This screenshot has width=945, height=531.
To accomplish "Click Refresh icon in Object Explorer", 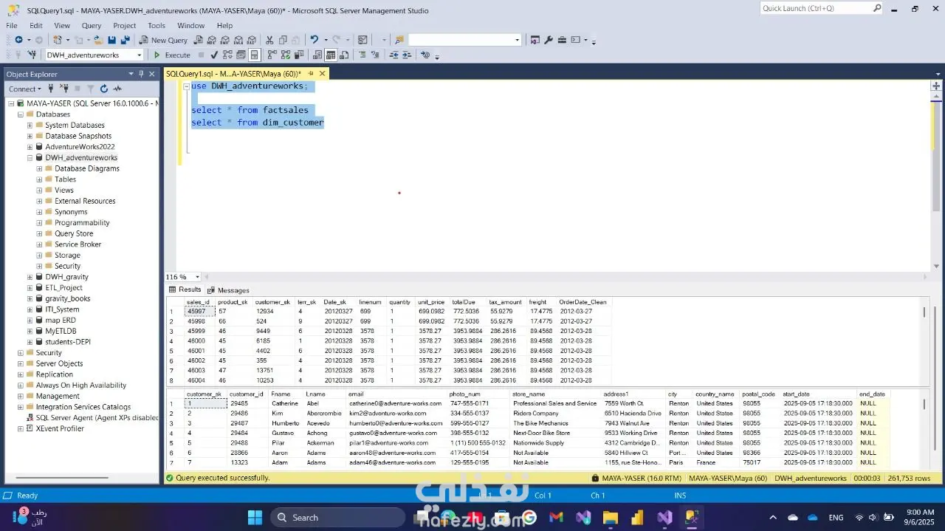I will [x=103, y=89].
